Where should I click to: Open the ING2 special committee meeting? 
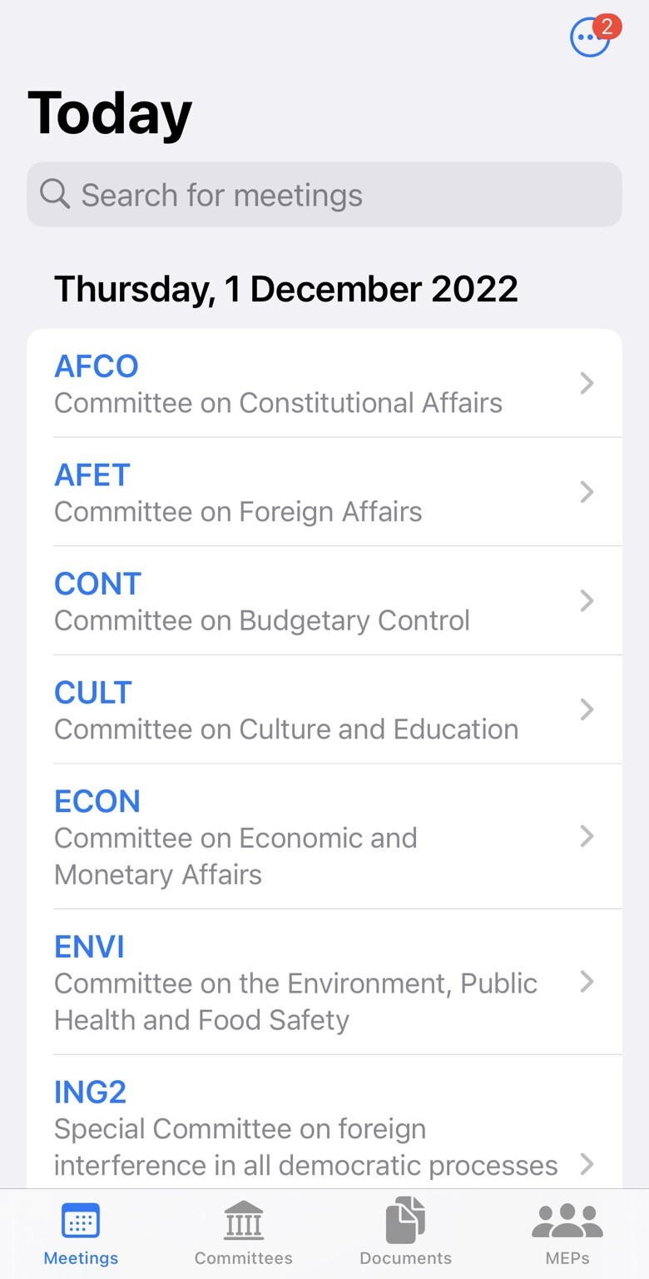coord(305,1128)
